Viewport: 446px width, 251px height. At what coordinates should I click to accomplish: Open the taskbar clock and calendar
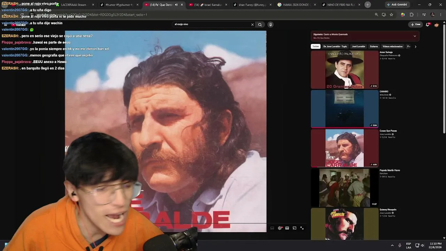[x=436, y=245]
